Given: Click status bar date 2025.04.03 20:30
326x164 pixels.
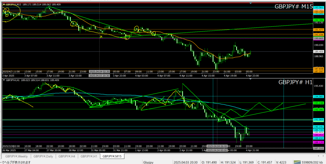Looking at the screenshot, I should click(185, 162).
